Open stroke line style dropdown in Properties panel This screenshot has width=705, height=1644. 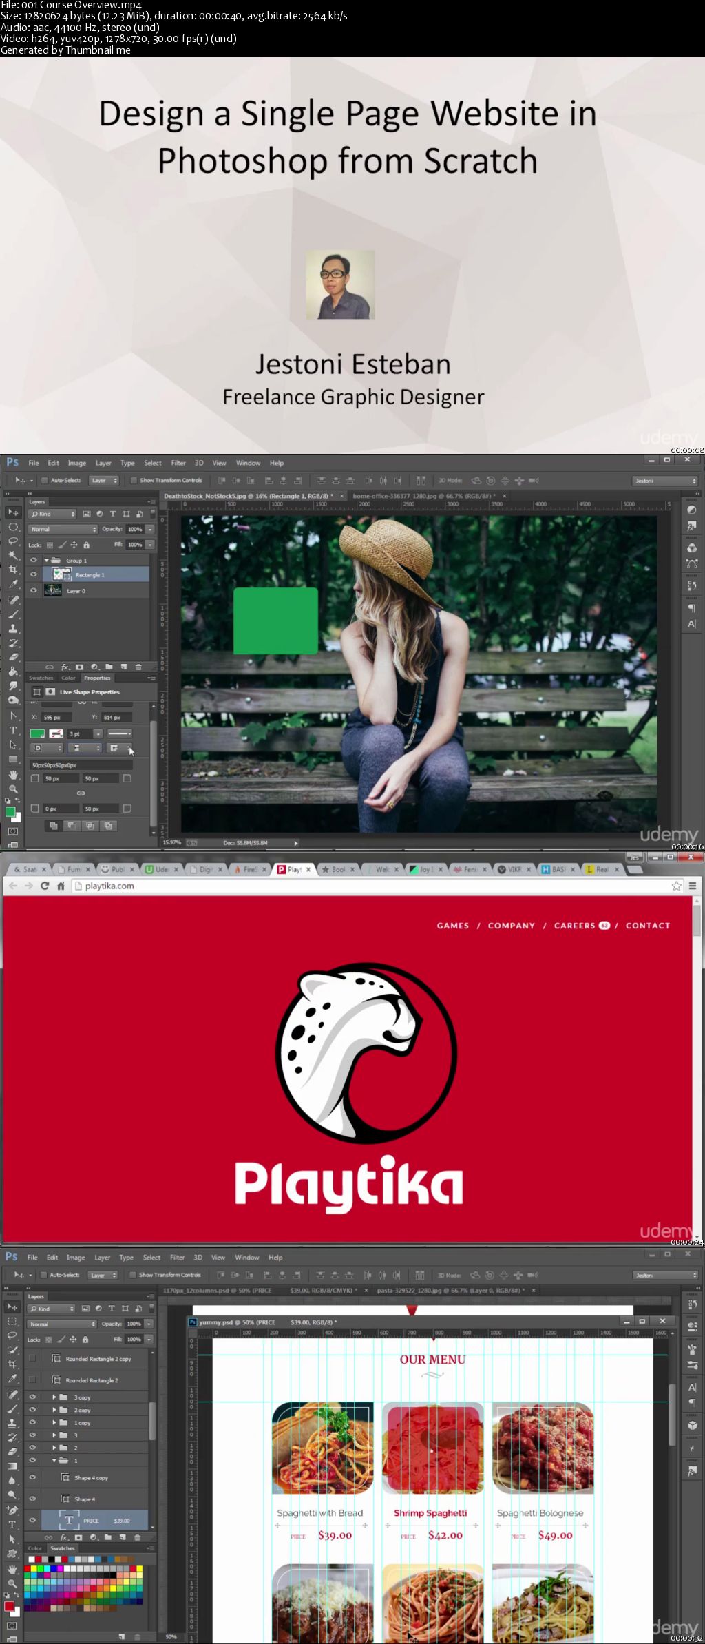pos(120,733)
